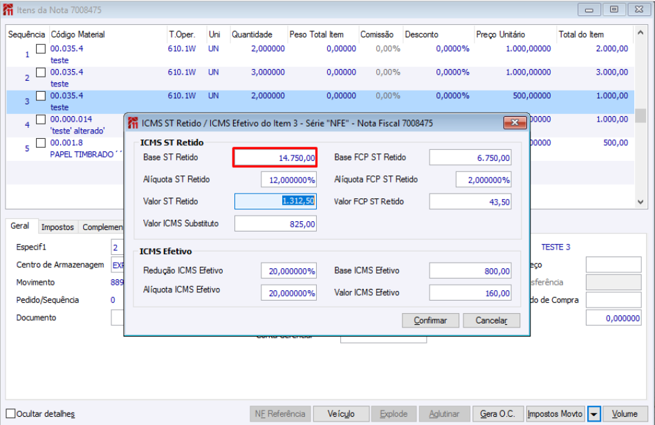Tick the checkbox for item sequence 1
Screen dimensions: 655x425
(41, 49)
